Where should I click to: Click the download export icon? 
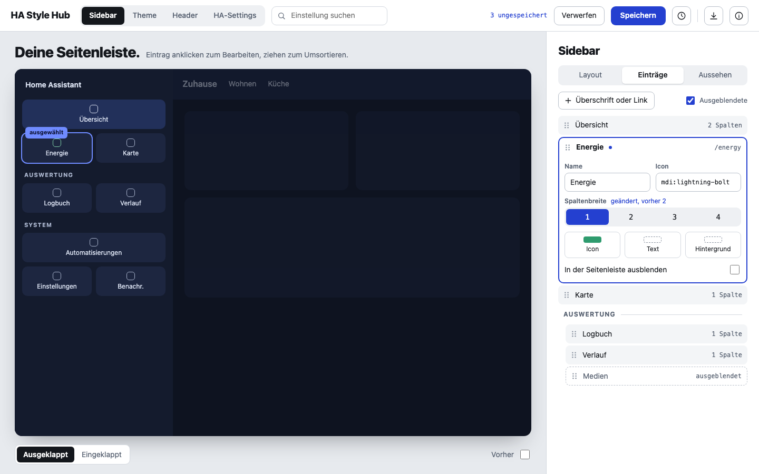click(x=714, y=16)
